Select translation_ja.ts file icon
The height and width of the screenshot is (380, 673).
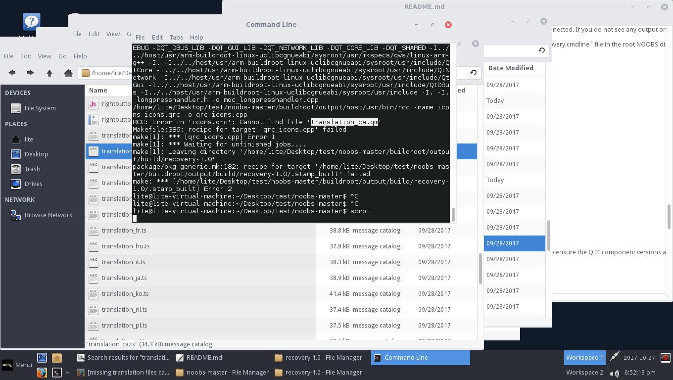(x=93, y=278)
